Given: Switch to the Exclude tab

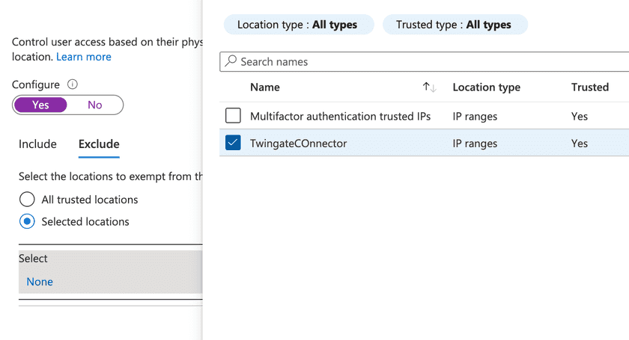Looking at the screenshot, I should (x=99, y=144).
